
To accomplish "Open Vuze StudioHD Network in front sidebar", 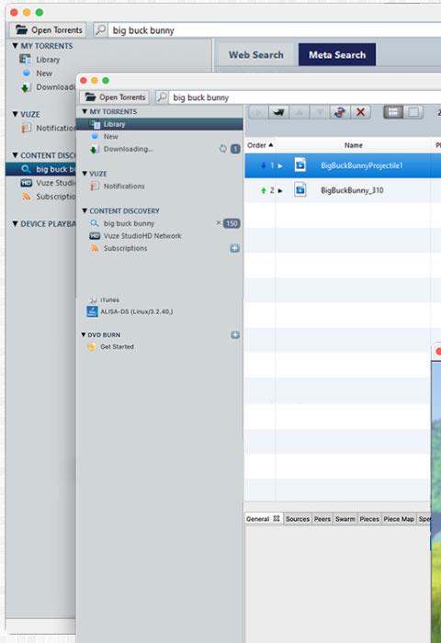I will pyautogui.click(x=142, y=236).
